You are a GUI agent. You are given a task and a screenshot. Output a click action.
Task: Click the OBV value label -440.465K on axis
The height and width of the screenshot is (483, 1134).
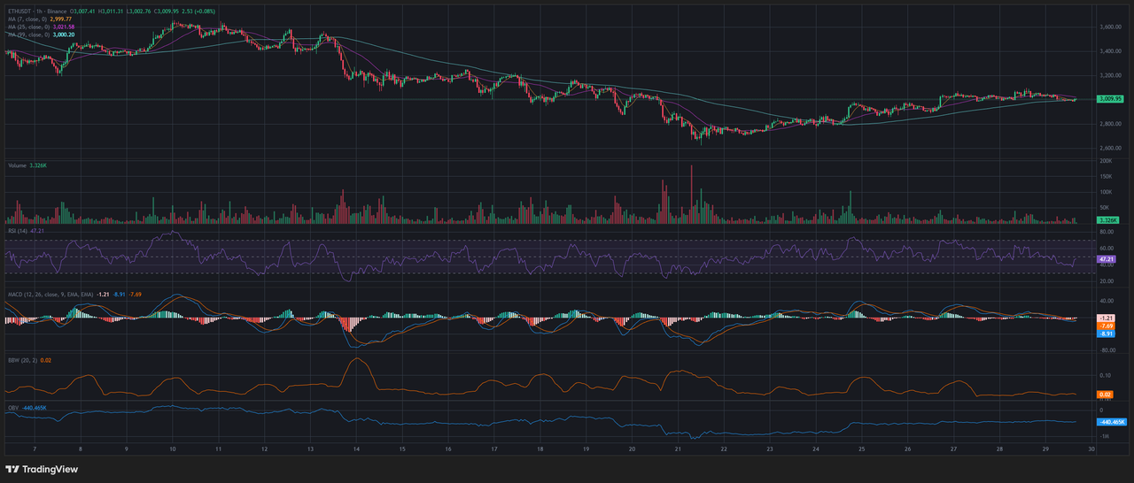coord(1112,422)
